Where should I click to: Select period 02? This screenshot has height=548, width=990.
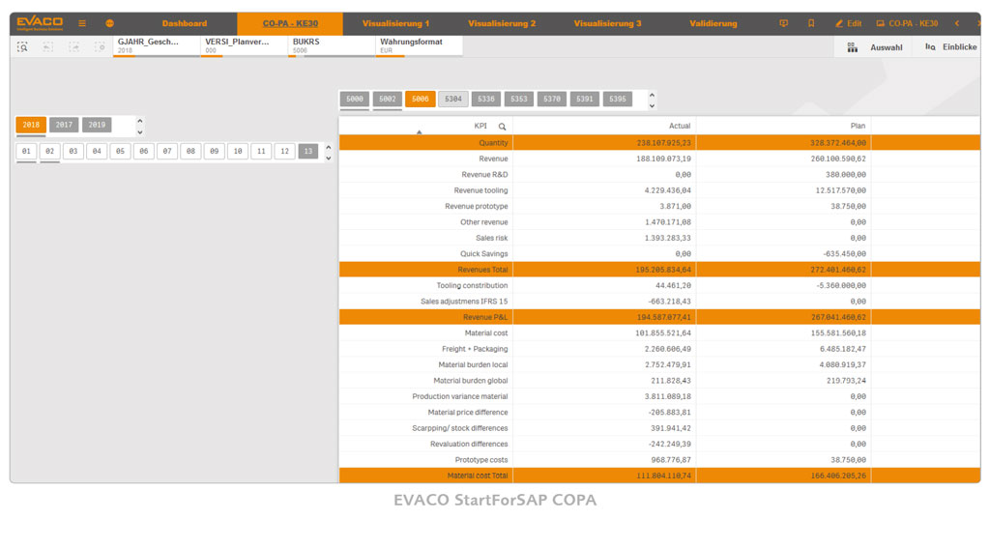pos(50,152)
